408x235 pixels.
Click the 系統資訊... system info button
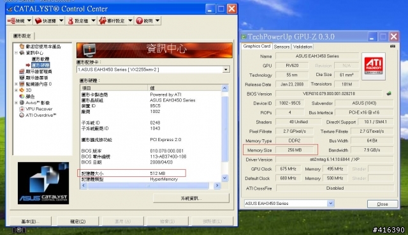pos(191,198)
